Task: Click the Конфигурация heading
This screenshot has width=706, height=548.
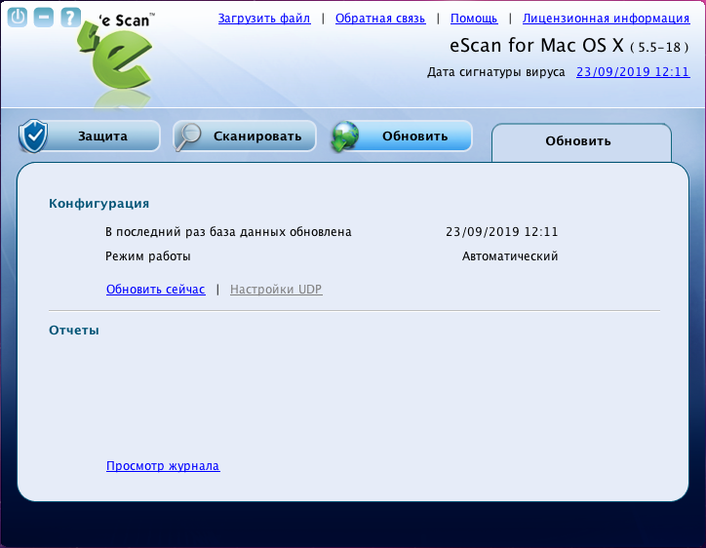Action: [x=99, y=204]
